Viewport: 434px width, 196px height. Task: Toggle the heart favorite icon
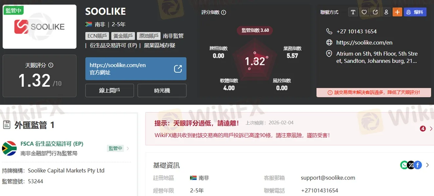[364, 12]
